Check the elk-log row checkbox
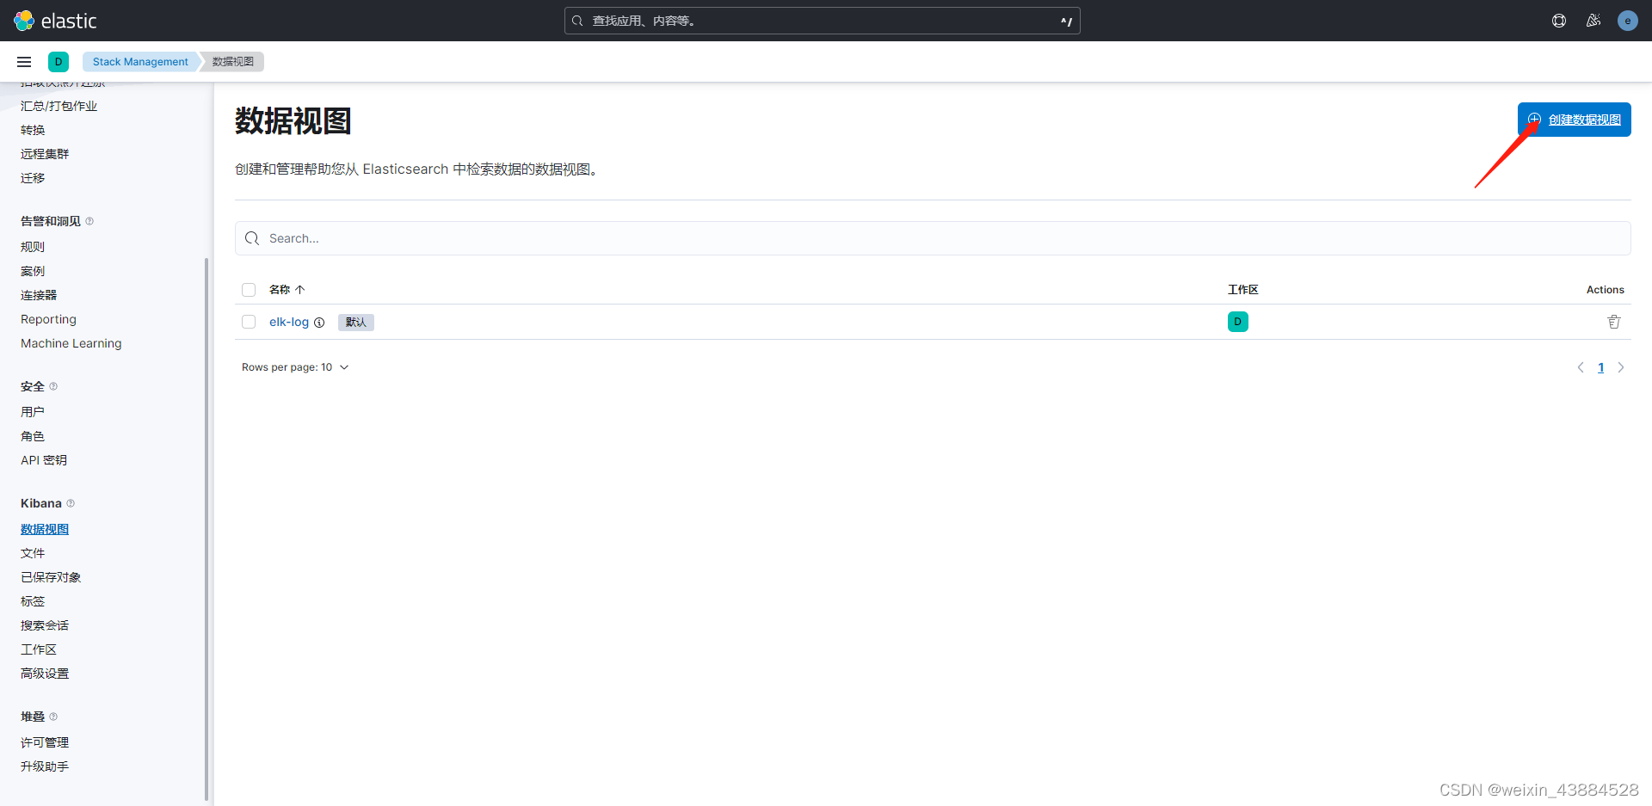1652x806 pixels. pos(249,322)
